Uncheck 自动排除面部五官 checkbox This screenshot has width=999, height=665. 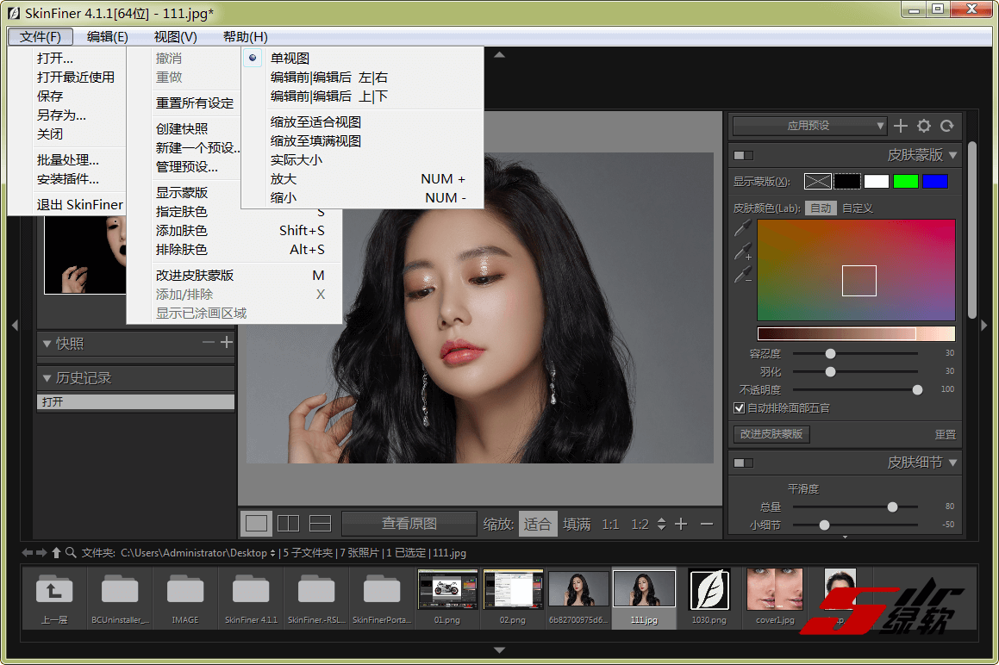click(x=739, y=407)
